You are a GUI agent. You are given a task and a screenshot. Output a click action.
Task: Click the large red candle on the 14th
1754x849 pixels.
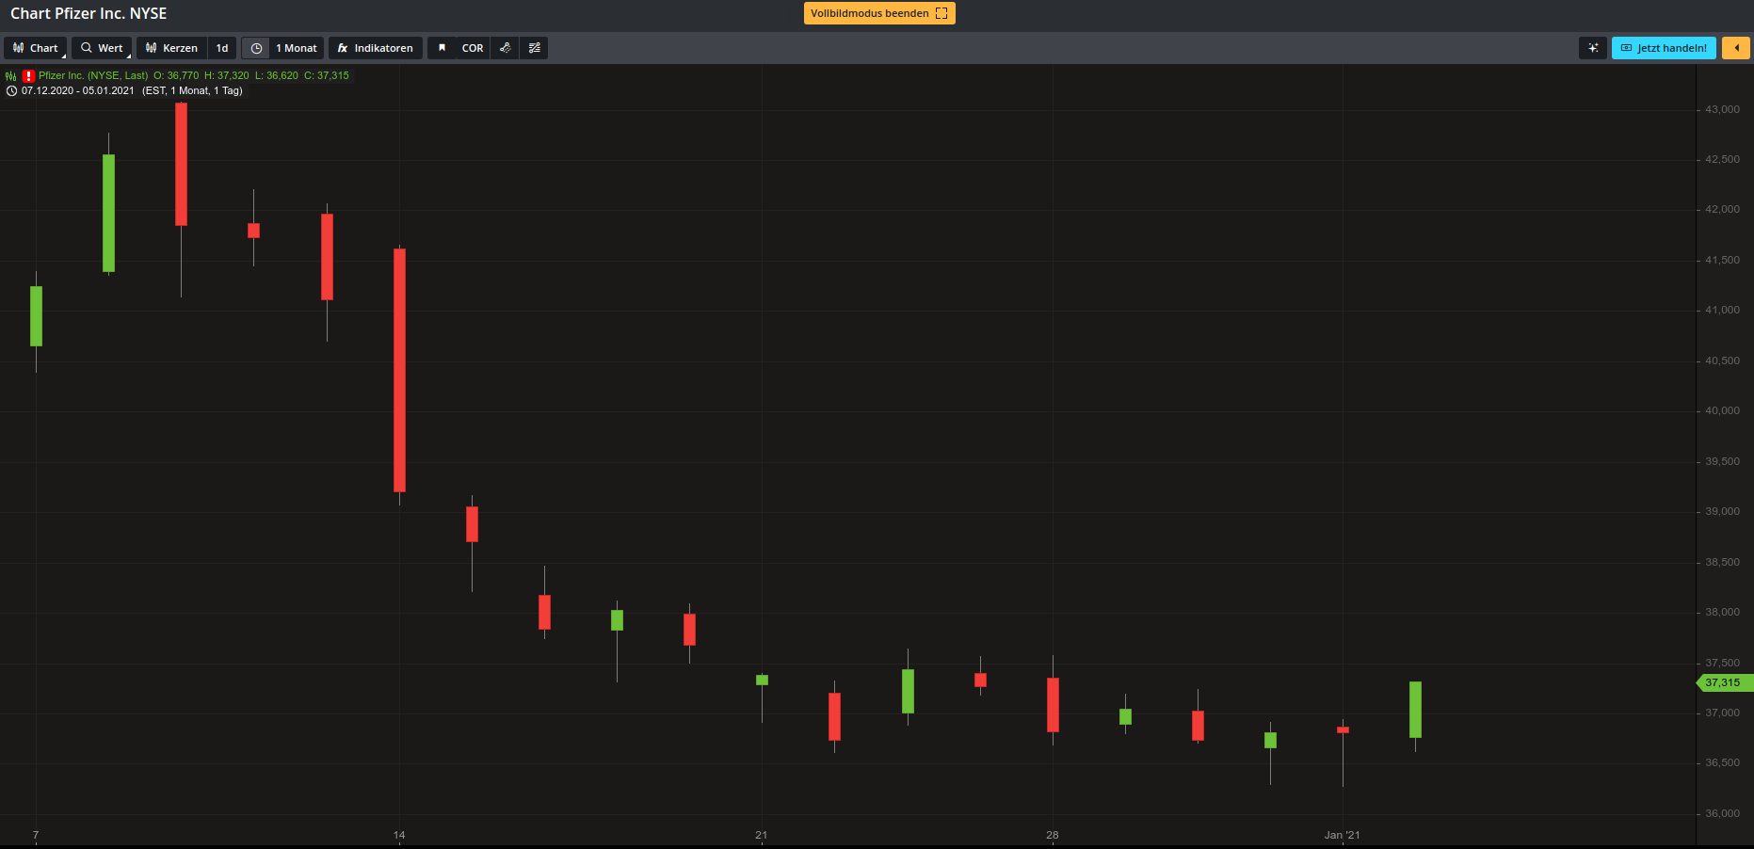coord(400,370)
